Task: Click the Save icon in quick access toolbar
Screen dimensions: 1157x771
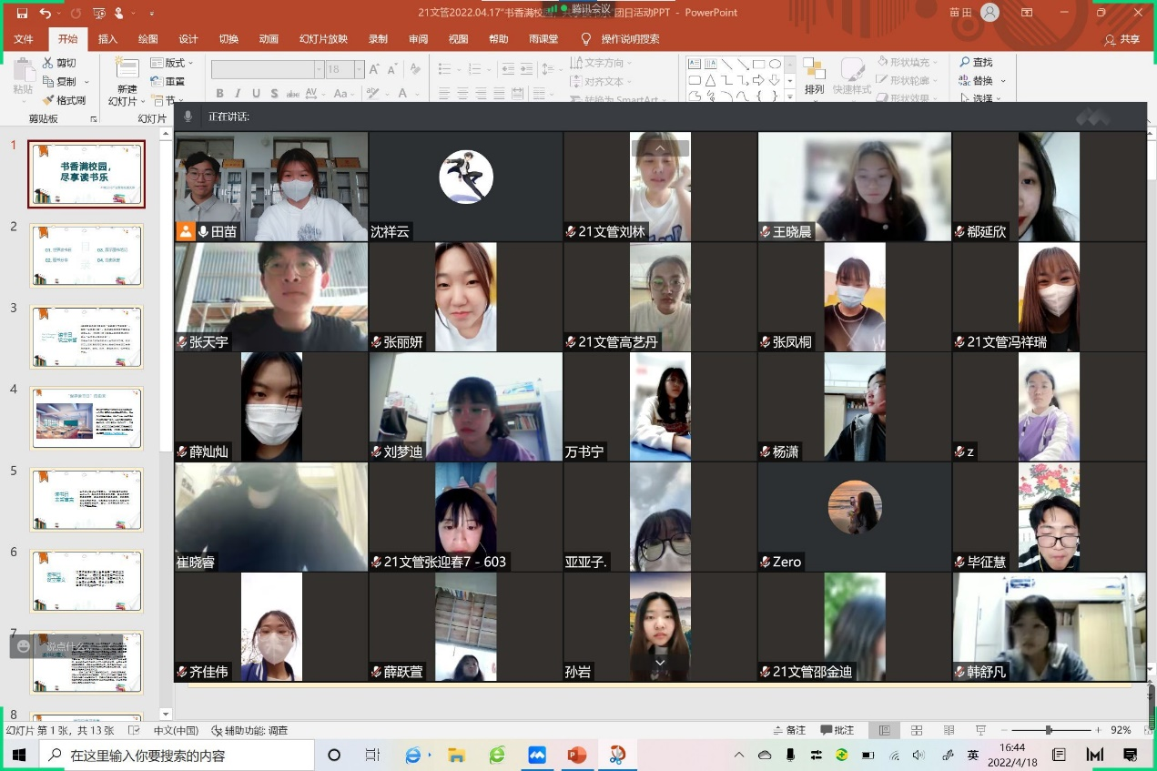Action: [22, 13]
